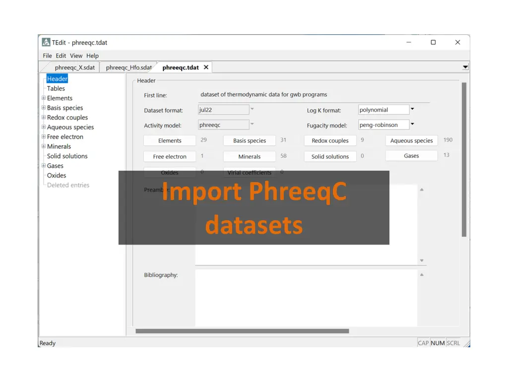Image resolution: width=508 pixels, height=381 pixels.
Task: Expand the Basis species tree node
Action: (44, 108)
